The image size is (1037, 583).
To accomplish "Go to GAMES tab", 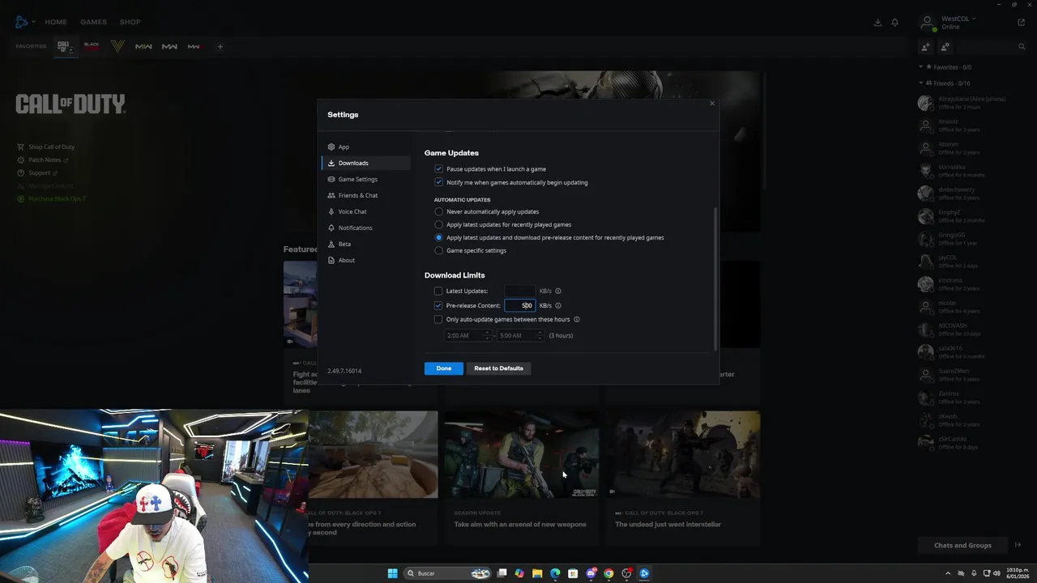I will [93, 22].
